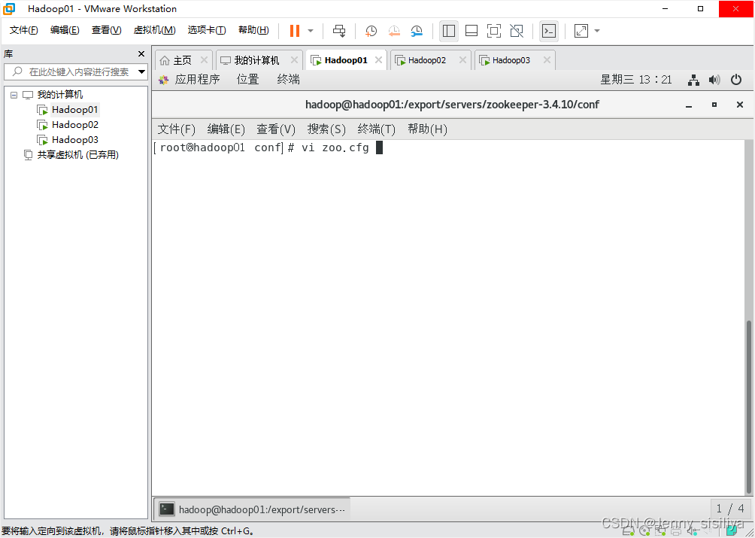This screenshot has height=538, width=755.
Task: Click the pause virtual machine button
Action: tap(295, 31)
